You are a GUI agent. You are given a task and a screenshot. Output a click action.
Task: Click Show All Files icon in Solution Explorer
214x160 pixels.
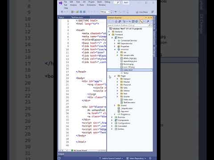pos(136,22)
